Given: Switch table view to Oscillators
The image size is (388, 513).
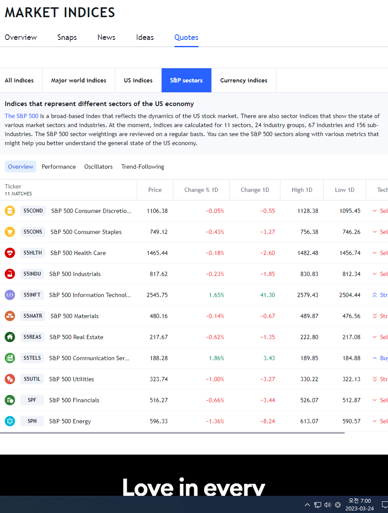Looking at the screenshot, I should [98, 167].
